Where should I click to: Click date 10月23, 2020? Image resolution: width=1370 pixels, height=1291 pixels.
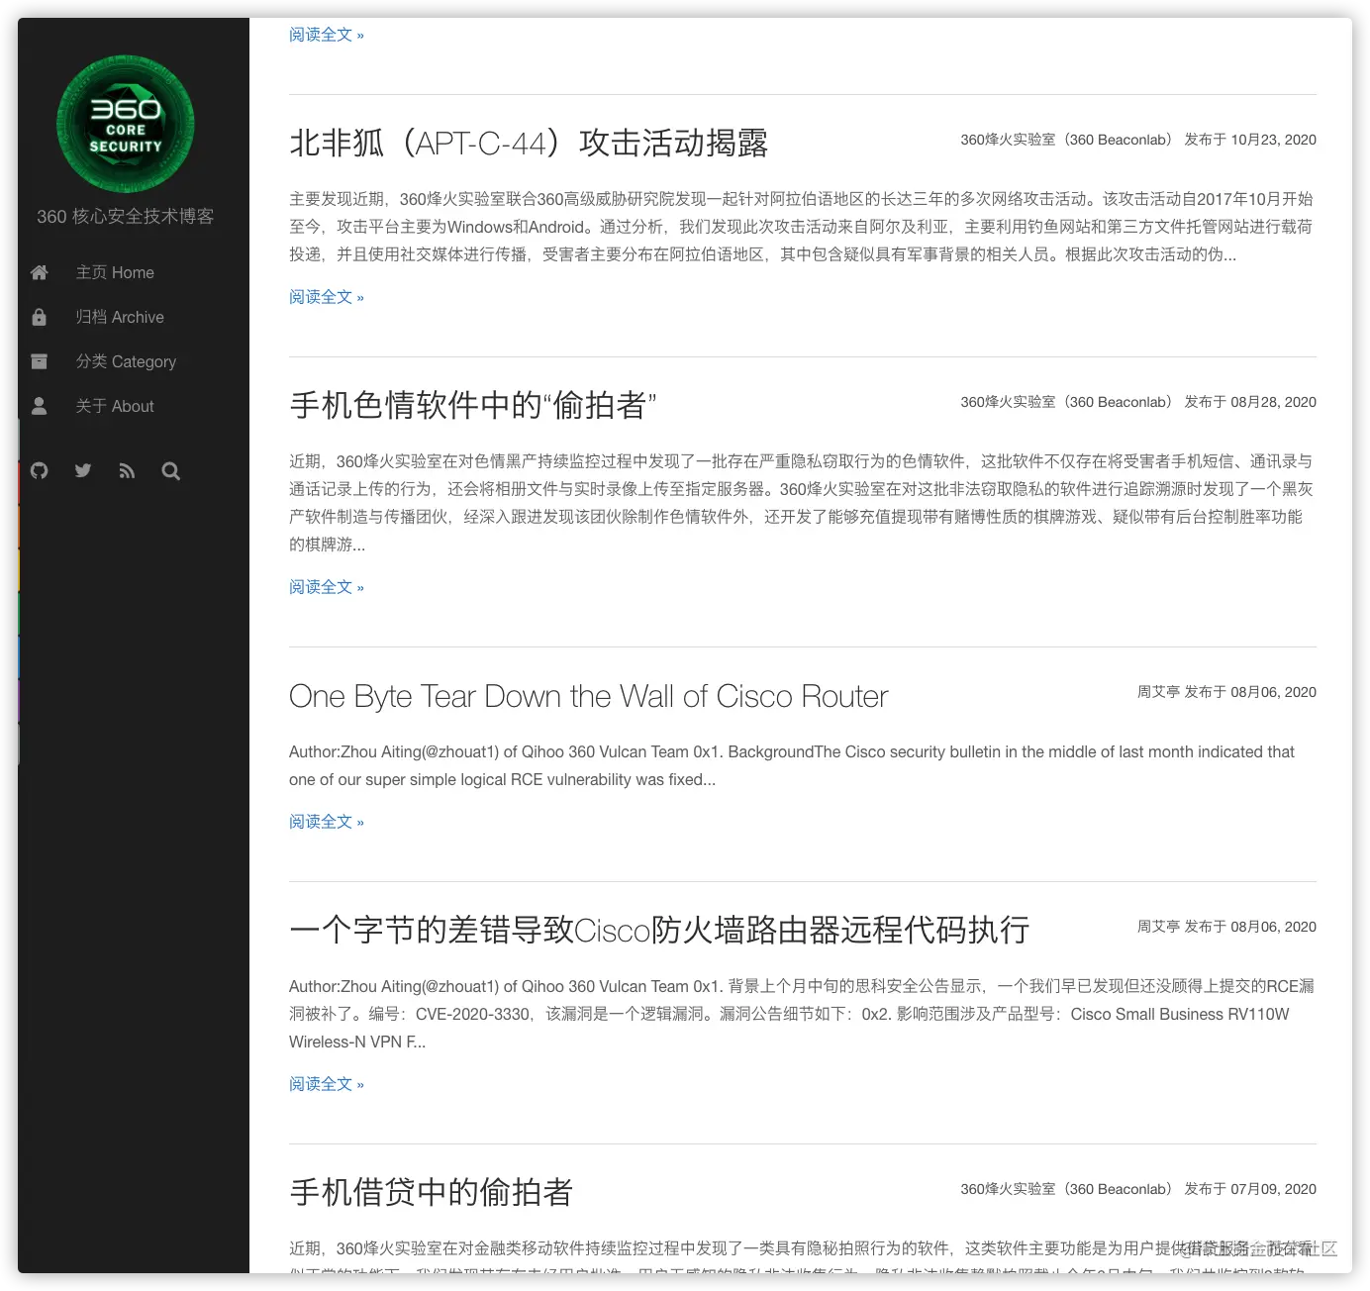click(1273, 140)
